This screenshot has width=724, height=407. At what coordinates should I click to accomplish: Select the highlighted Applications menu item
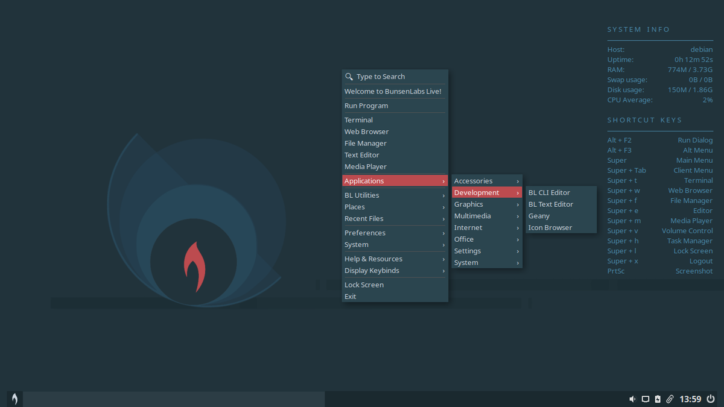pos(395,181)
